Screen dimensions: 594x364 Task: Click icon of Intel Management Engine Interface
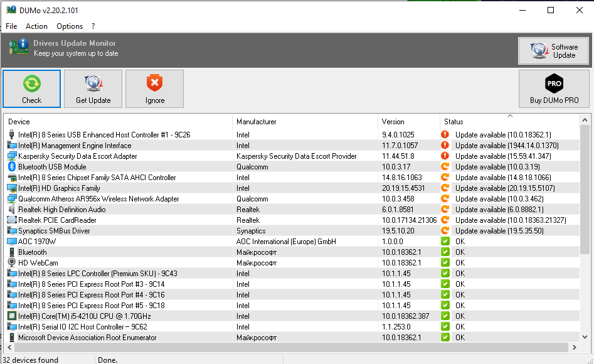(12, 145)
